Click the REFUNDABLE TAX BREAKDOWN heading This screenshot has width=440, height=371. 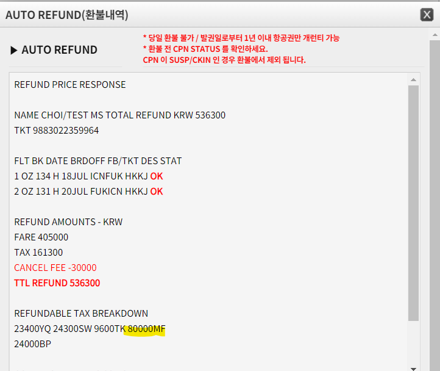[x=81, y=314]
